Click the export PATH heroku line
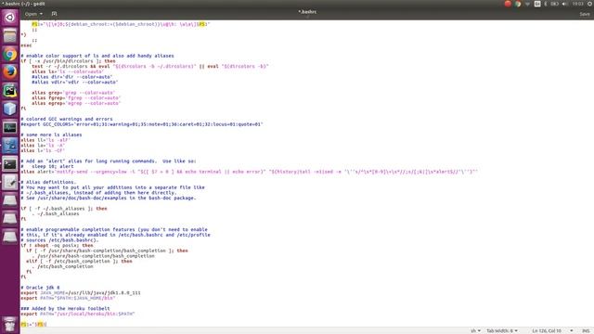 (78, 314)
